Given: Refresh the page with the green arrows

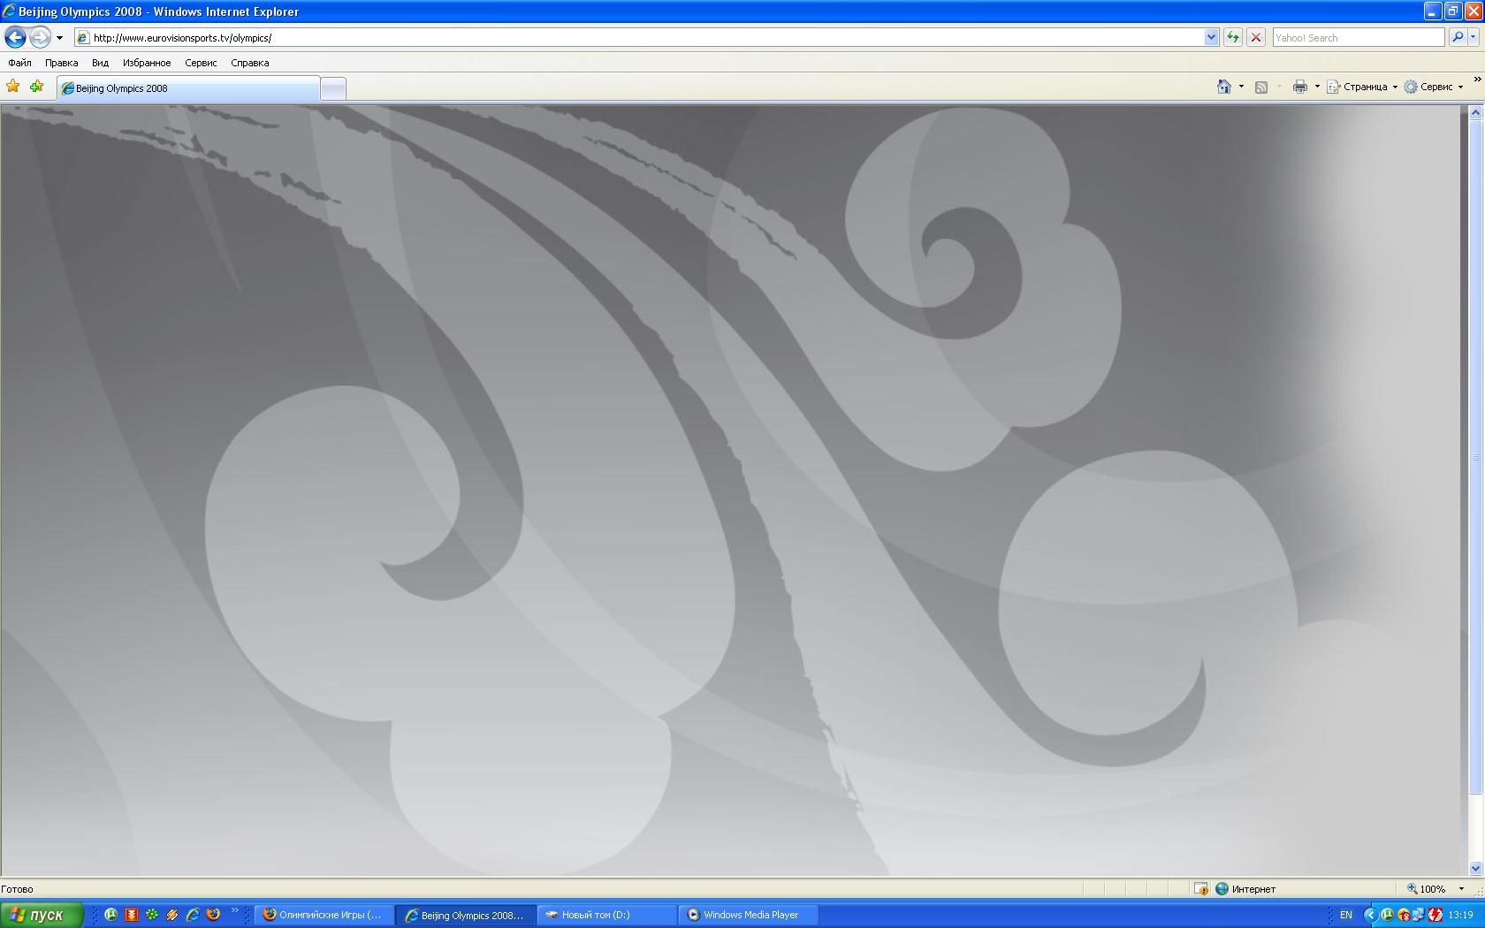Looking at the screenshot, I should tap(1233, 37).
